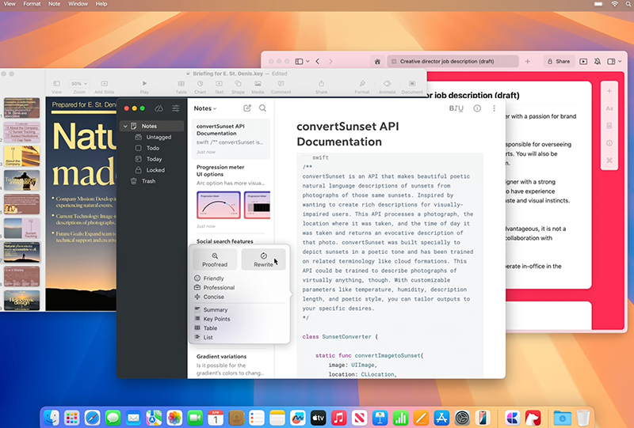Open the convertSunset API Documentation note in list
Viewport: 634px width, 428px height.
click(x=231, y=138)
